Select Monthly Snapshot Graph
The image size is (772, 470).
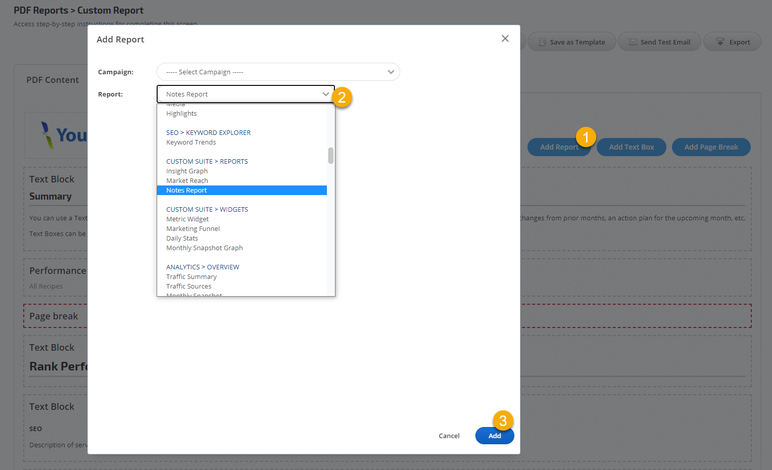(x=205, y=248)
